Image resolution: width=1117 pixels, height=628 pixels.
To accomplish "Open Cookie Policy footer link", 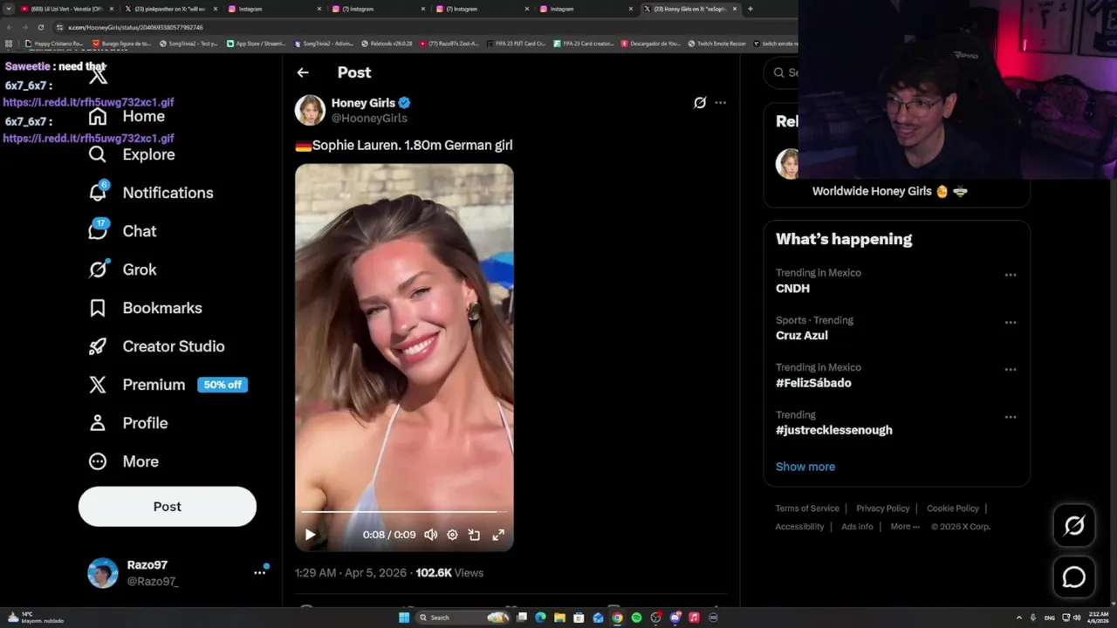I will 953,509.
